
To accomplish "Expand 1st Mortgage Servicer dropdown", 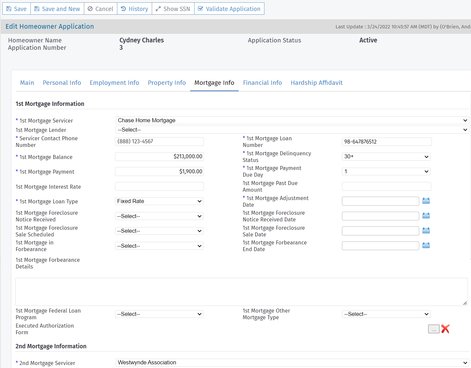I will (x=292, y=120).
